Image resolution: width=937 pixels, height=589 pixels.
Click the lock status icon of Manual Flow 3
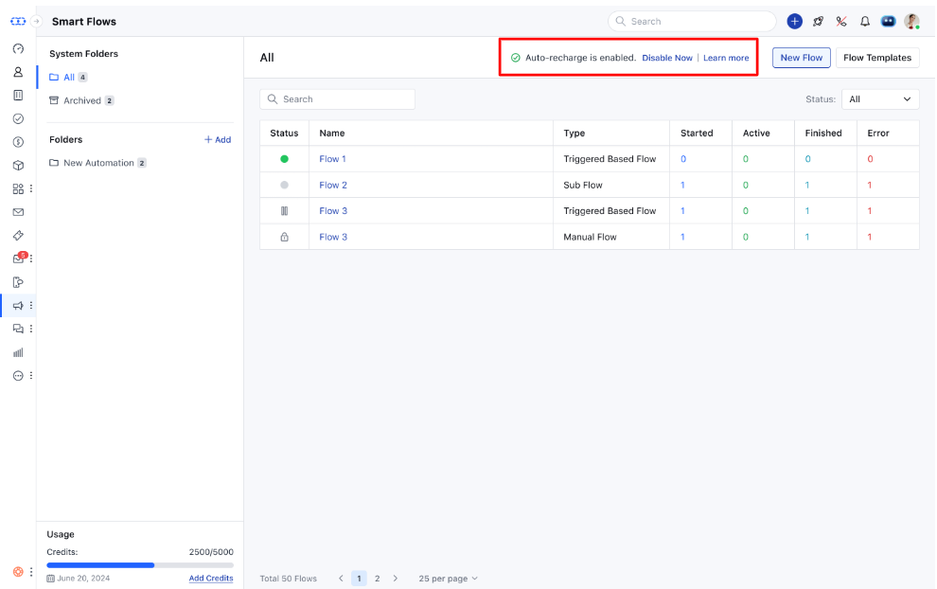[285, 237]
